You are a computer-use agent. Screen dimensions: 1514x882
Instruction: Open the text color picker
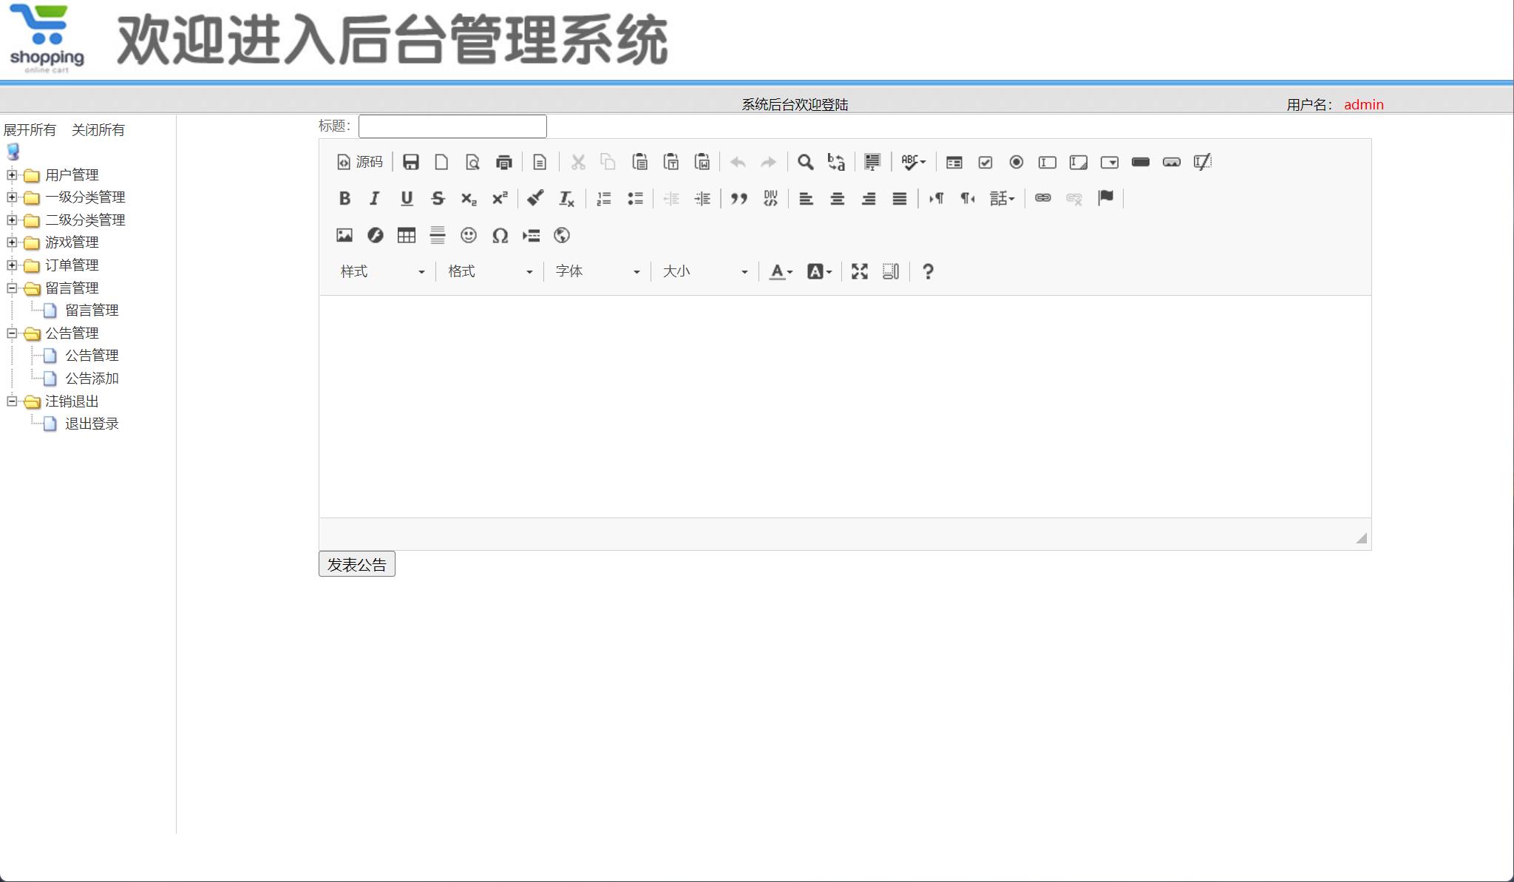(778, 271)
